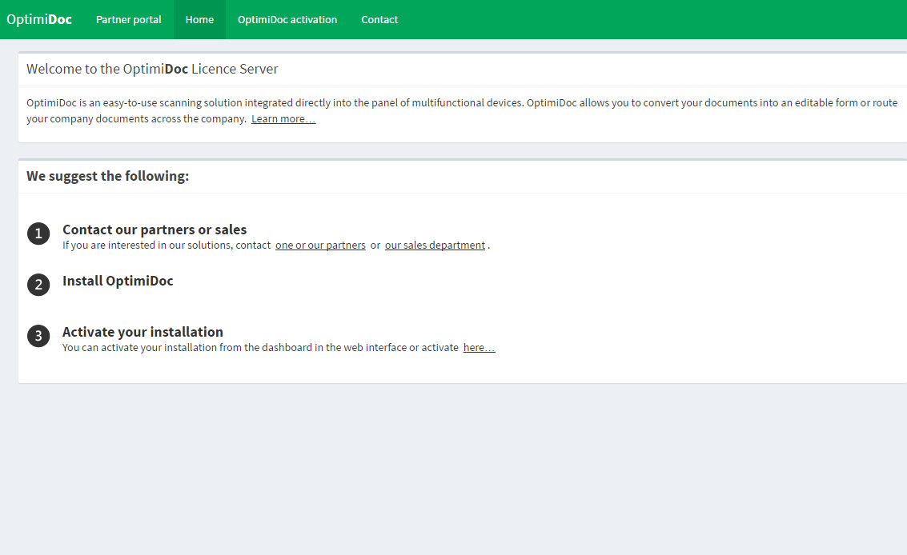Follow the 'here…' activation link
Viewport: 907px width, 555px height.
[479, 348]
